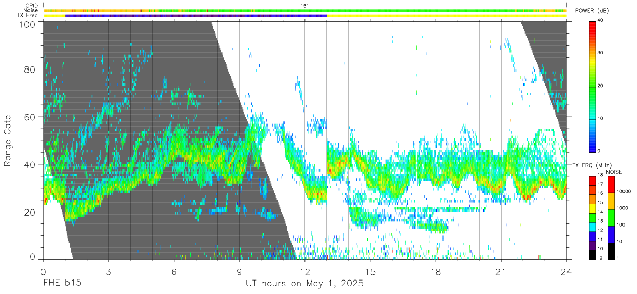Click the 80 tick on Range Gate axis
637x294 pixels.
(x=30, y=69)
